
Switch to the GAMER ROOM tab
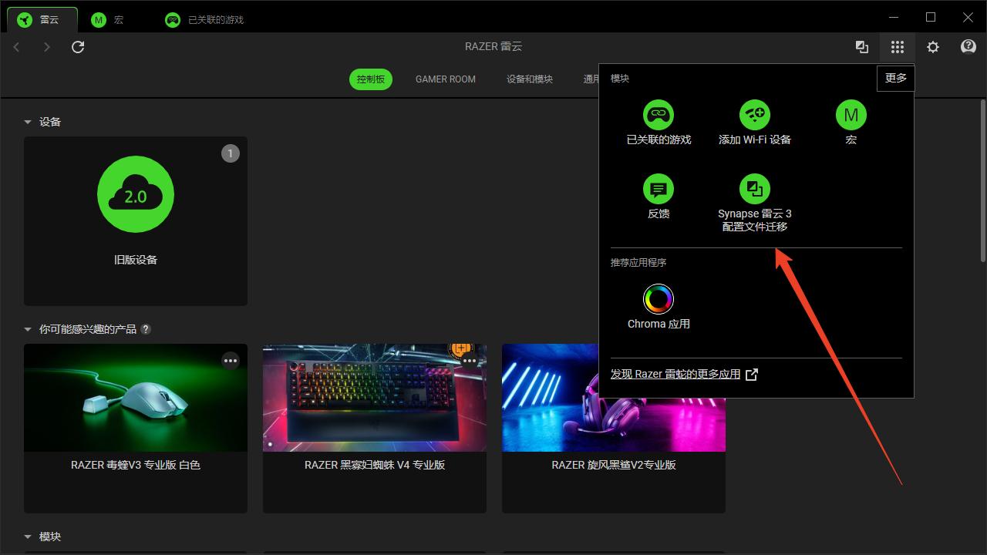click(445, 79)
